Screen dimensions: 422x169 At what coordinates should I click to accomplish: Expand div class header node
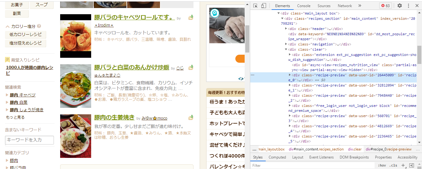286,29
